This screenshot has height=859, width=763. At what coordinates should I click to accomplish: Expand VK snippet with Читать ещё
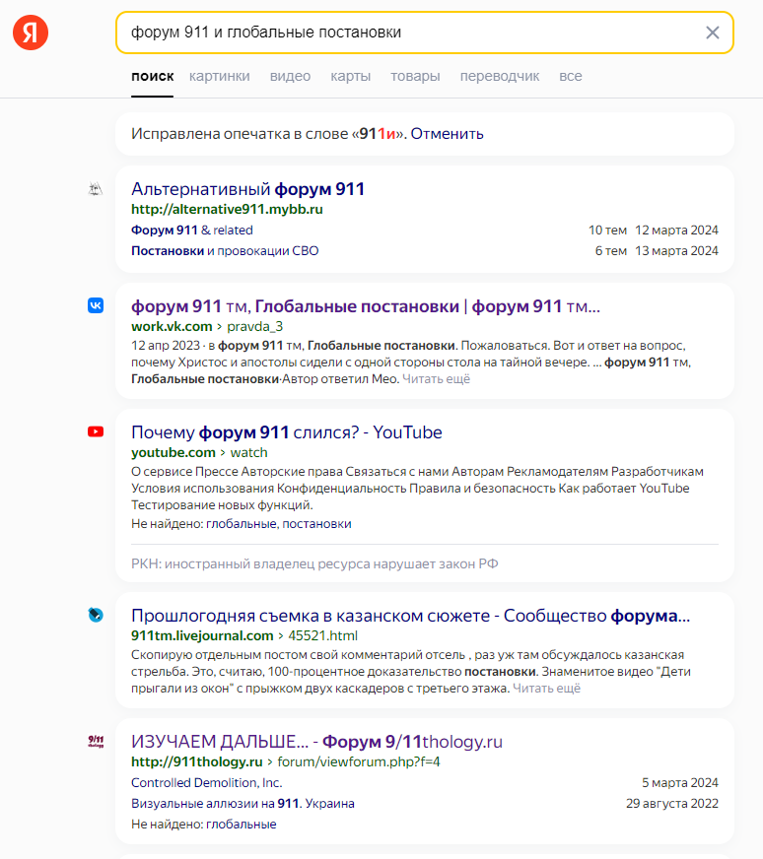click(437, 378)
